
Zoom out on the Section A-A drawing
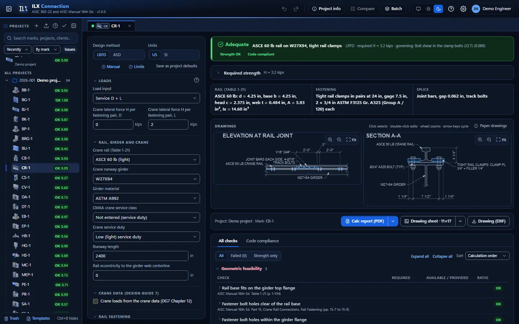point(489,140)
